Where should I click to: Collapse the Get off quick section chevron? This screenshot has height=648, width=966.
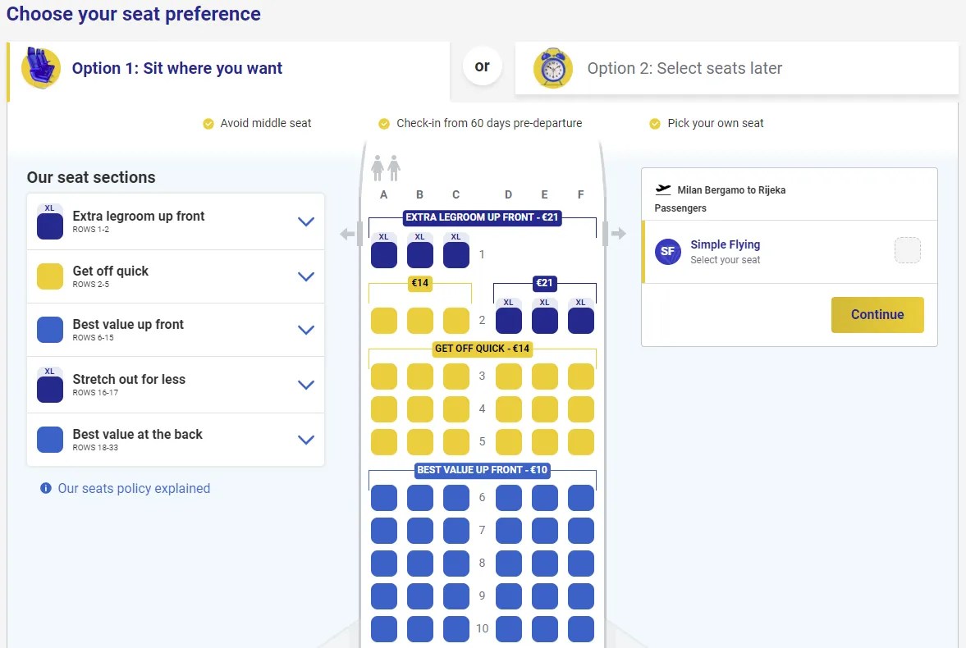[x=306, y=276]
